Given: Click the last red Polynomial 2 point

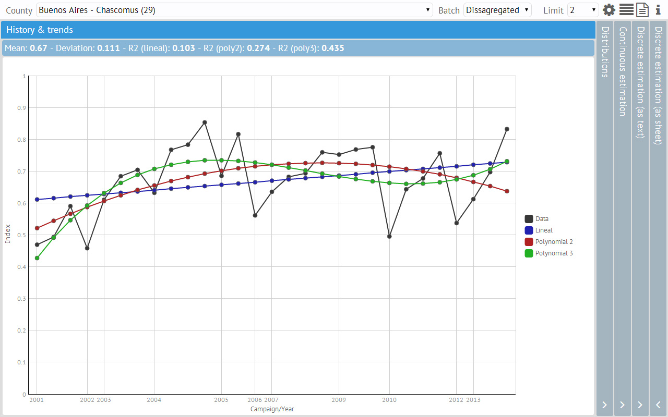Looking at the screenshot, I should point(507,191).
